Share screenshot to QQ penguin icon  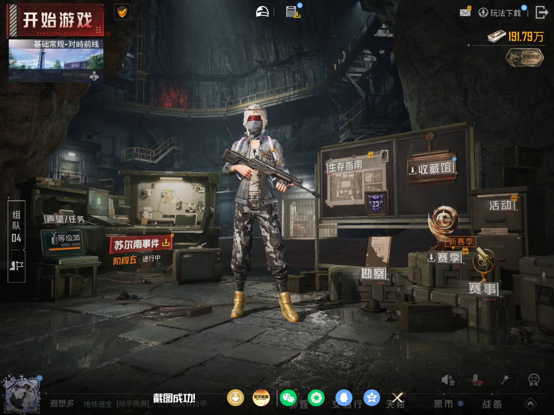344,398
